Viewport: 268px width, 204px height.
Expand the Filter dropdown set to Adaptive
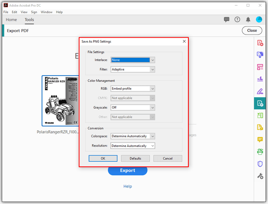pyautogui.click(x=133, y=69)
